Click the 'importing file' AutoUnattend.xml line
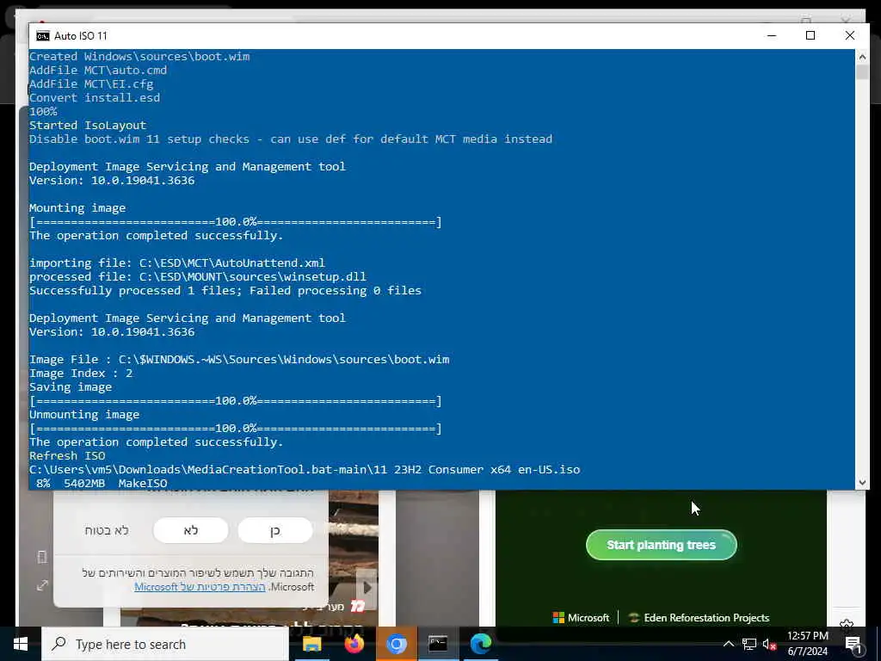Viewport: 881px width, 661px height. coord(177,263)
